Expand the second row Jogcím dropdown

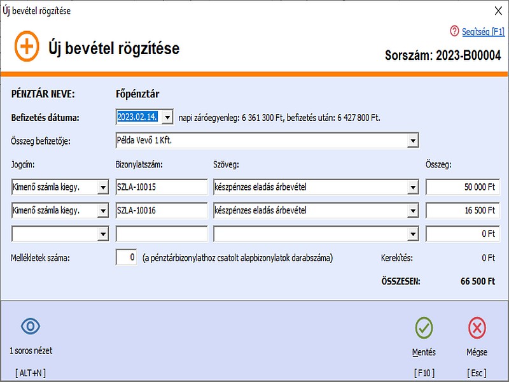pos(103,211)
